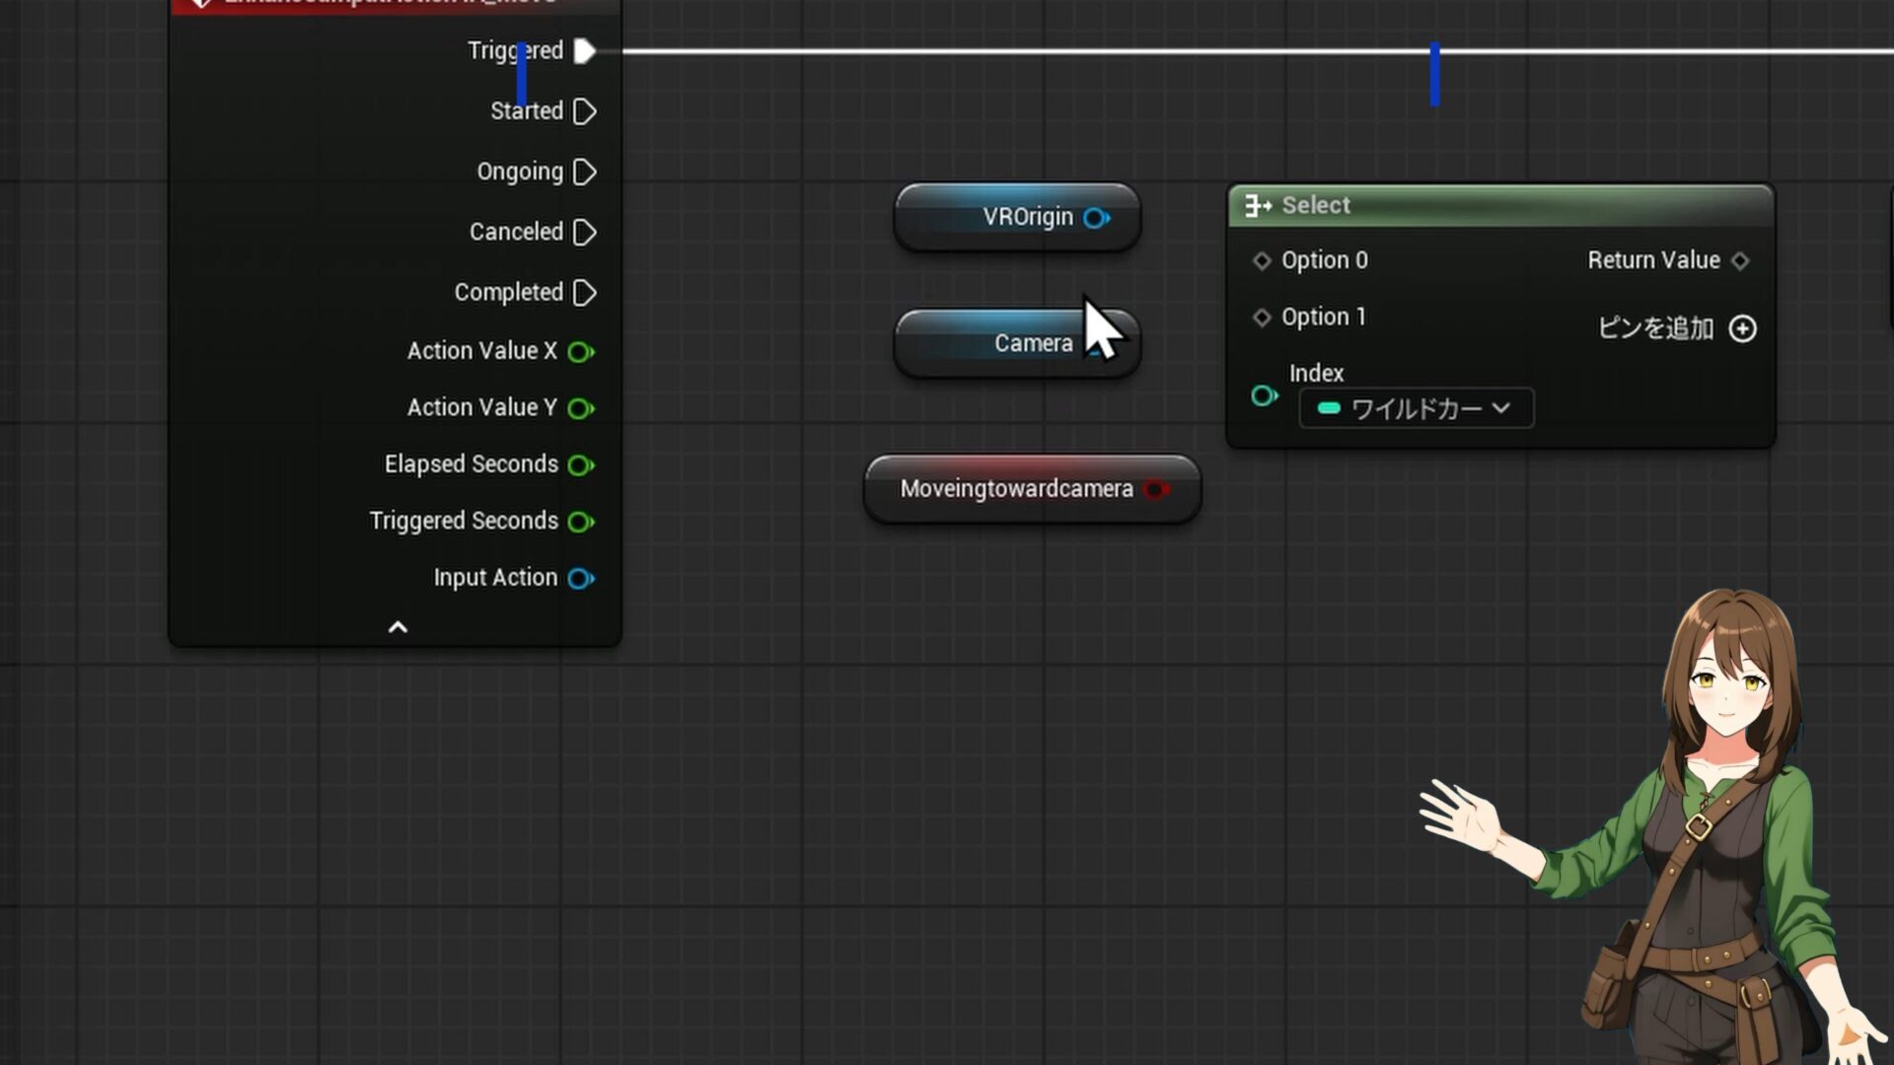The width and height of the screenshot is (1894, 1065).
Task: Click the Select node Index input pin
Action: pyautogui.click(x=1263, y=396)
